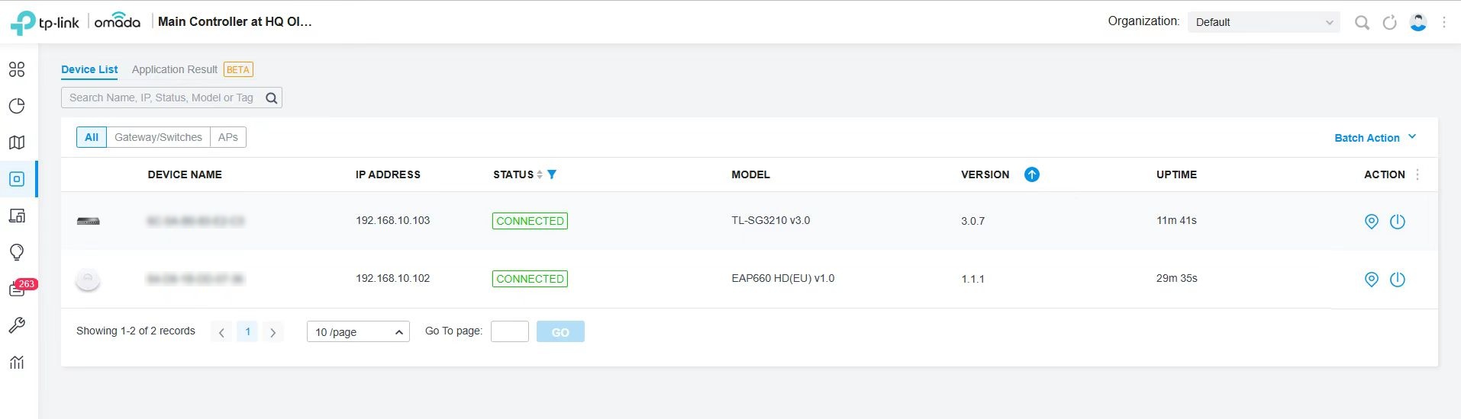Select the All device filter
1461x419 pixels.
point(92,137)
